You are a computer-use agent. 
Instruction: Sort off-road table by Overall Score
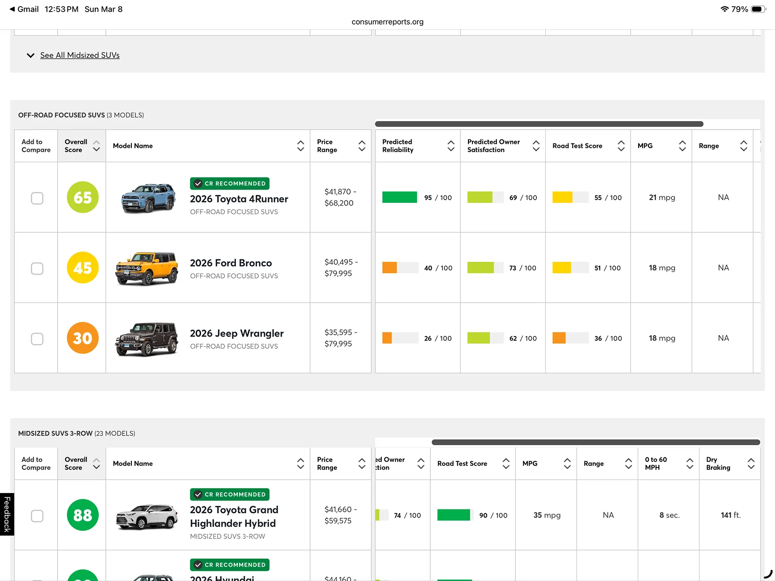(96, 146)
